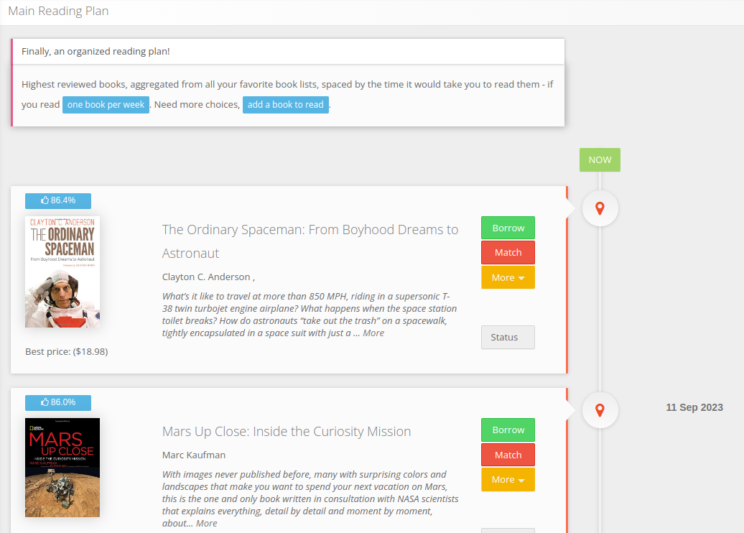Open Status for The Ordinary Spaceman
Screen dimensions: 744x533
click(x=508, y=337)
